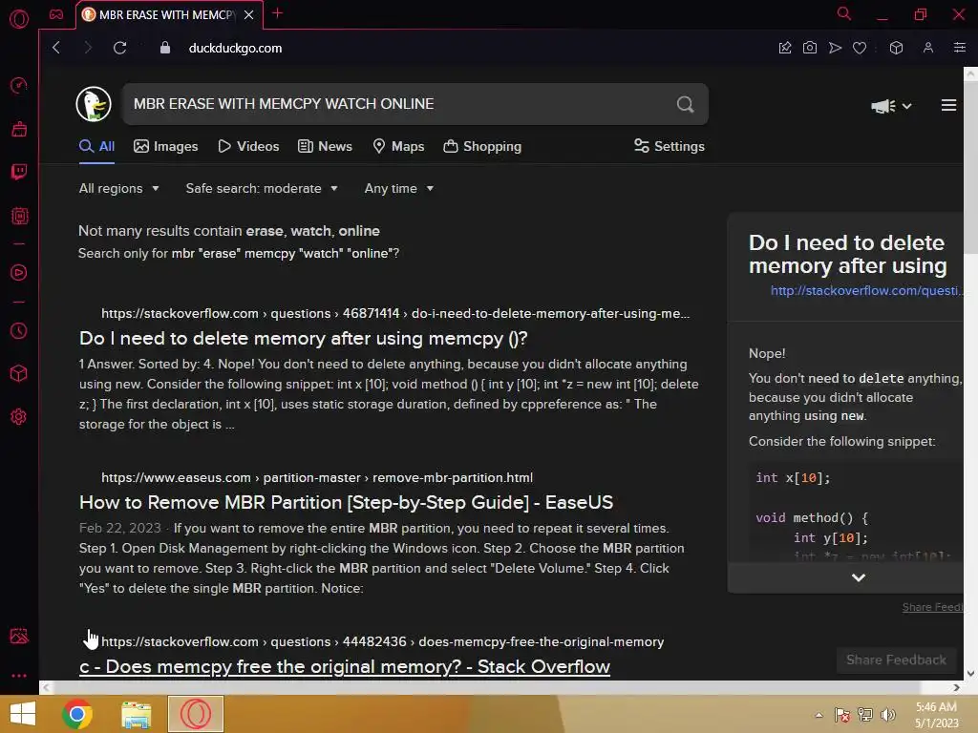Open the Twitch sidebar icon
This screenshot has height=733, width=978.
point(19,172)
